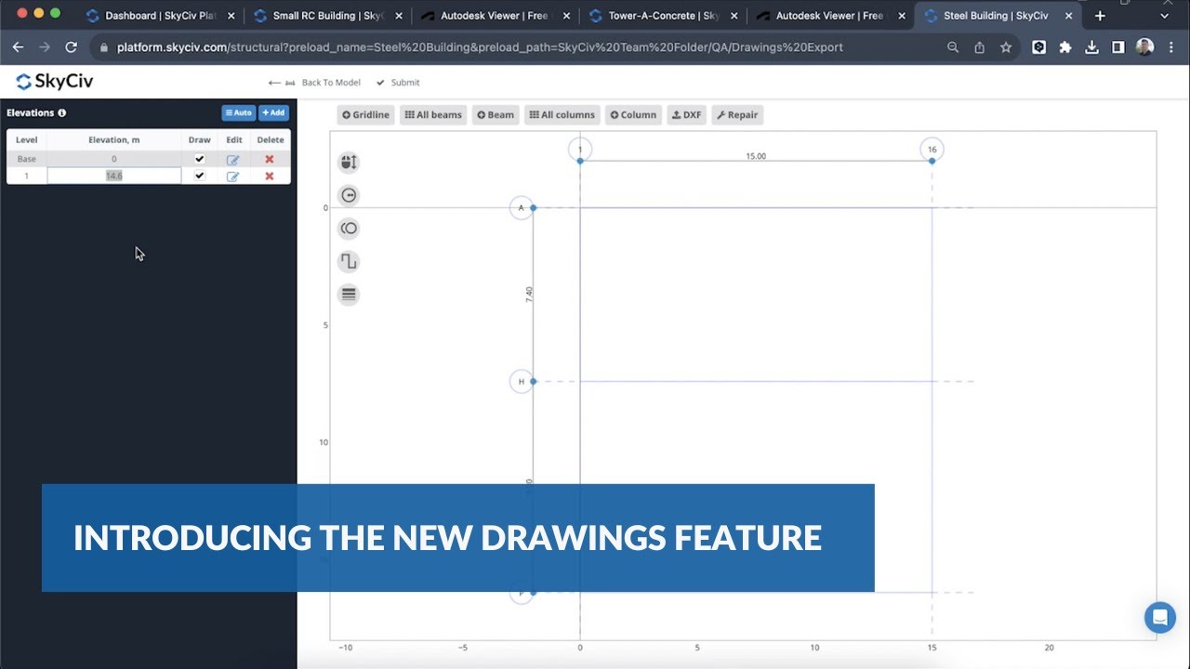Image resolution: width=1190 pixels, height=669 pixels.
Task: Go Back To Model
Action: [314, 83]
